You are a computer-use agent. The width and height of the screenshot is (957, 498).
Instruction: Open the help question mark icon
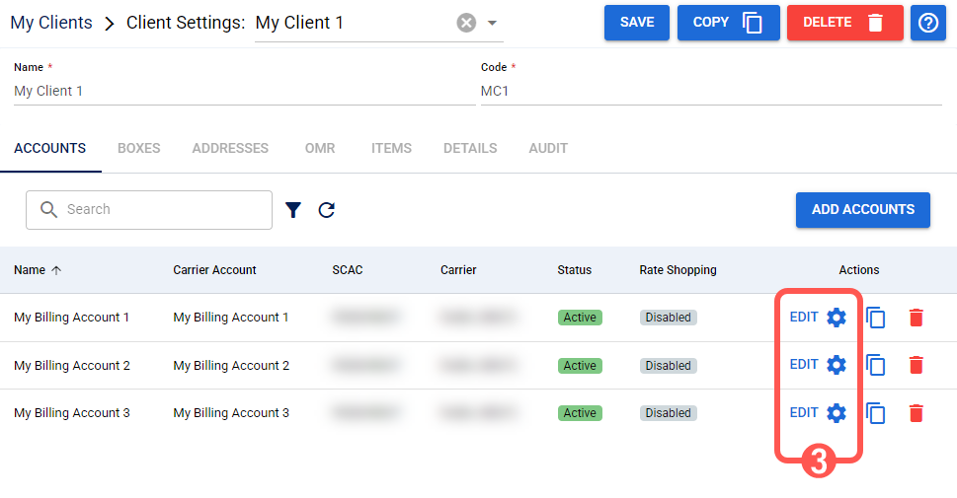[x=927, y=23]
